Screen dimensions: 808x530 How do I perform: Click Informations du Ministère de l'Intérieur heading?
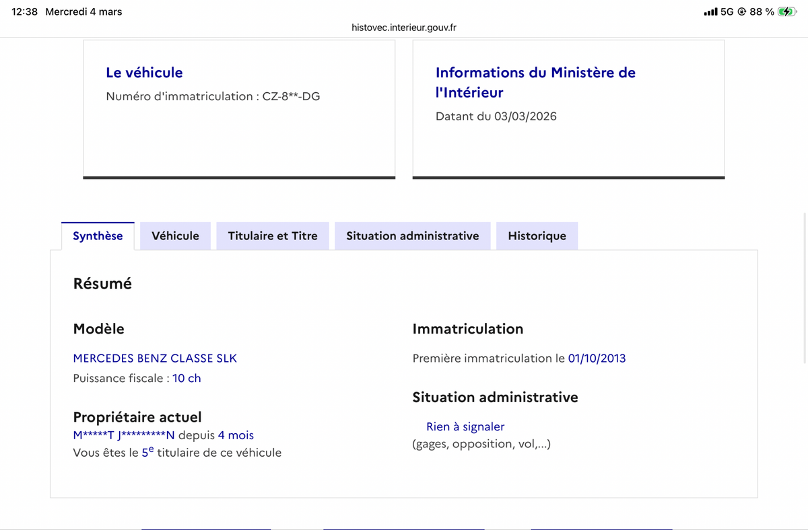(535, 82)
